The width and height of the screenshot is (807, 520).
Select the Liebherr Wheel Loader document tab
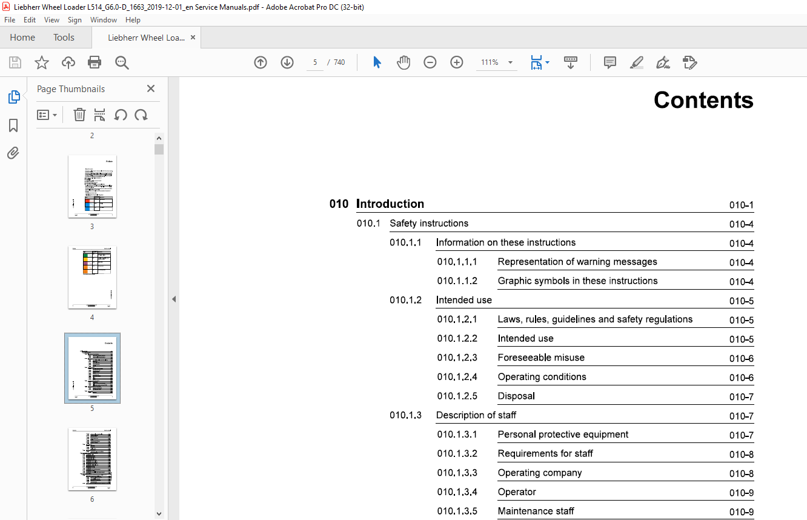click(146, 38)
